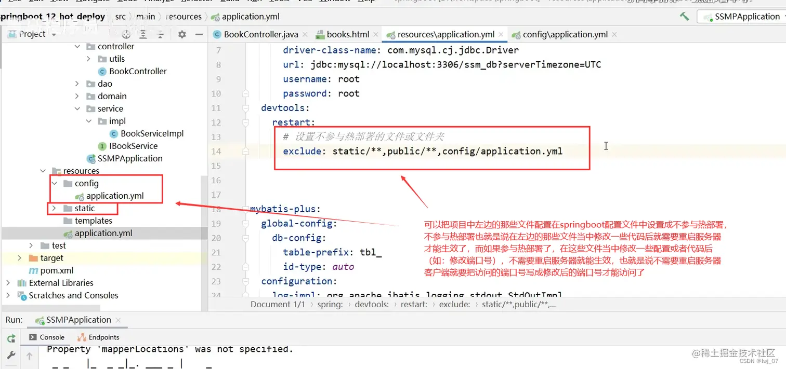Click 'spring:' in bottom breadcrumb
Image resolution: width=786 pixels, height=369 pixels.
pyautogui.click(x=330, y=305)
